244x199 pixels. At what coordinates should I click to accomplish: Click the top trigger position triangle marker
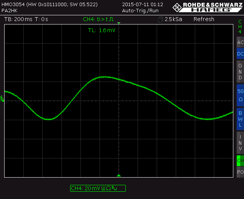pos(119,24)
